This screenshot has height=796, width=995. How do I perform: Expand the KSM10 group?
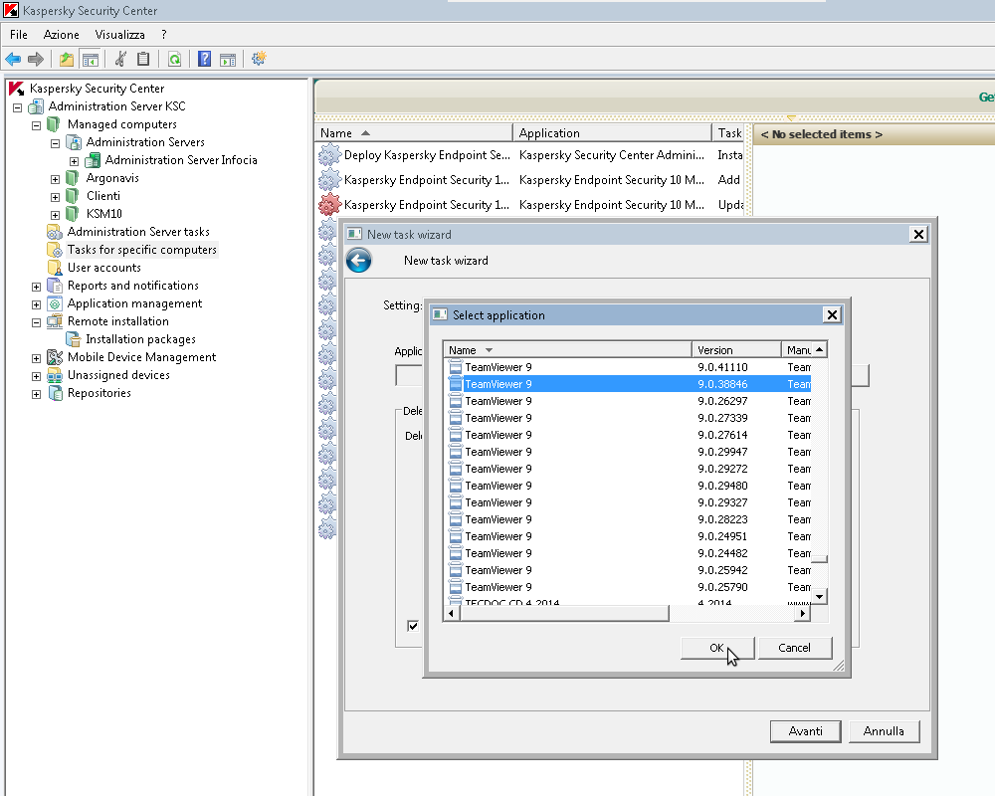click(x=55, y=215)
